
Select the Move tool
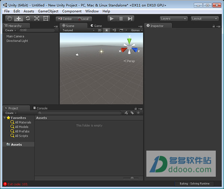tap(18, 19)
